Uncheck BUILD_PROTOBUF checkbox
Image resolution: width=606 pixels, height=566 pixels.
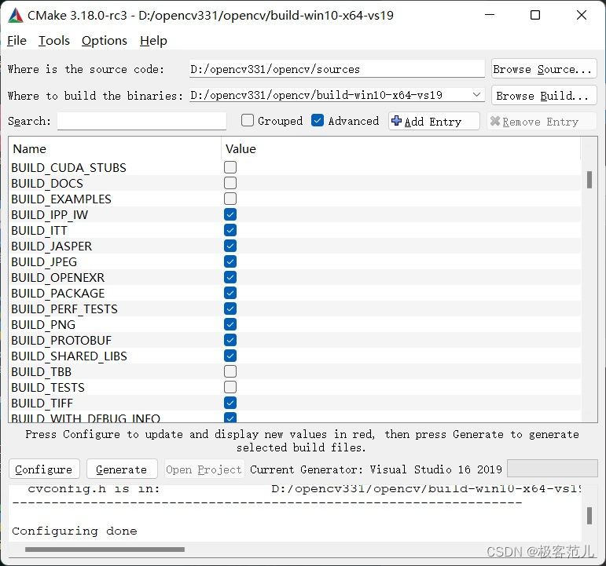click(x=230, y=340)
